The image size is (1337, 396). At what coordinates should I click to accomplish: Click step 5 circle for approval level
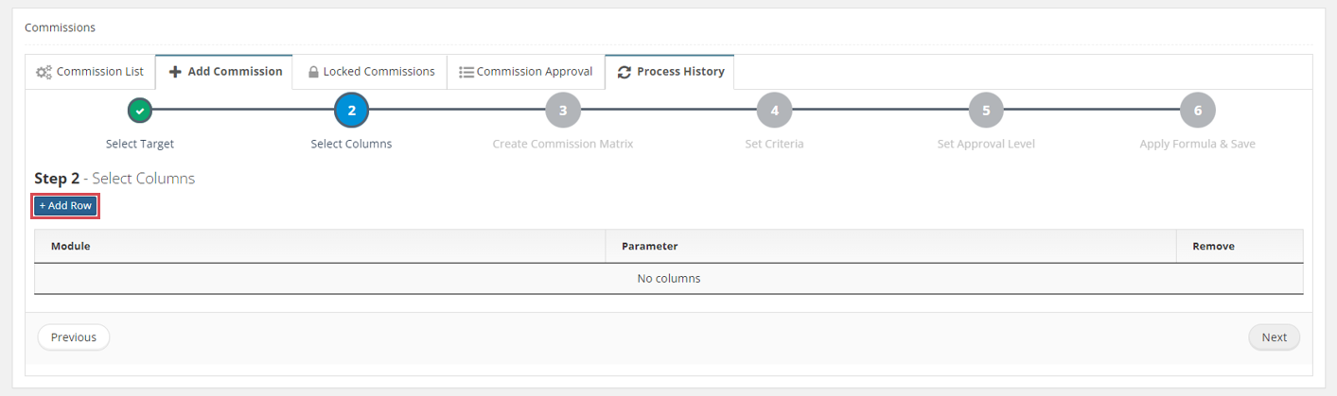(x=986, y=111)
